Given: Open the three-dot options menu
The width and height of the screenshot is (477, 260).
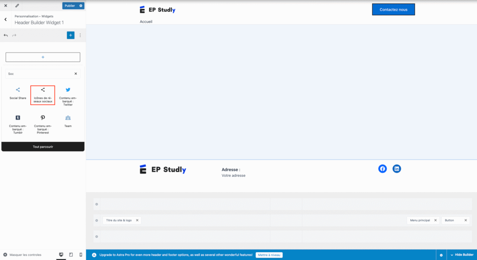Looking at the screenshot, I should 80,35.
